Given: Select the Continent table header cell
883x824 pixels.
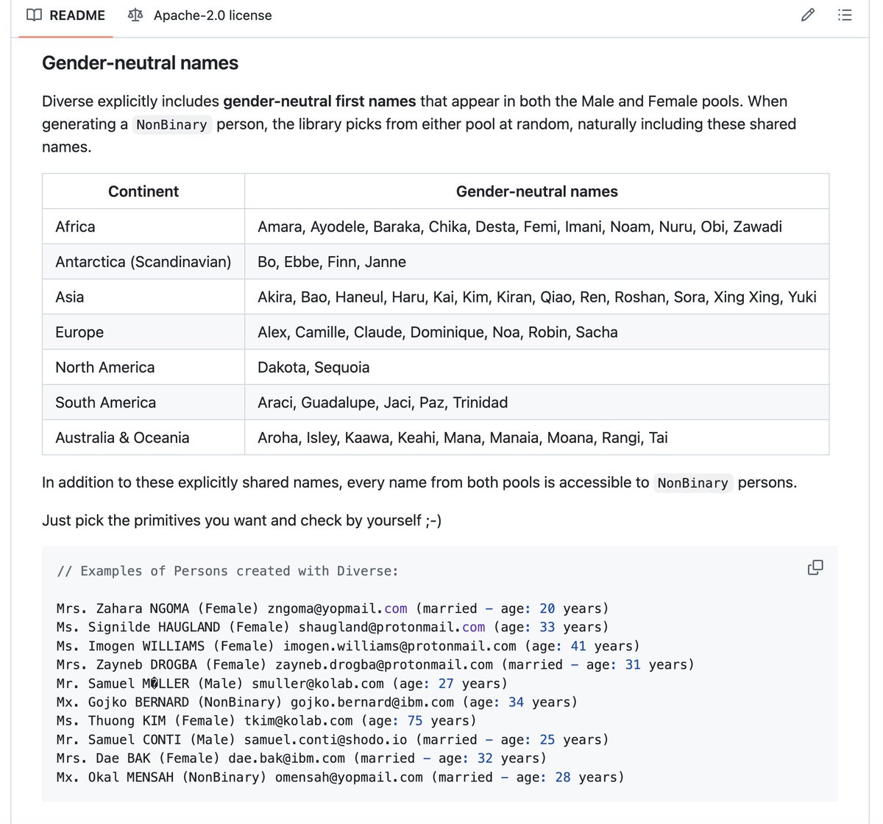Looking at the screenshot, I should (143, 191).
